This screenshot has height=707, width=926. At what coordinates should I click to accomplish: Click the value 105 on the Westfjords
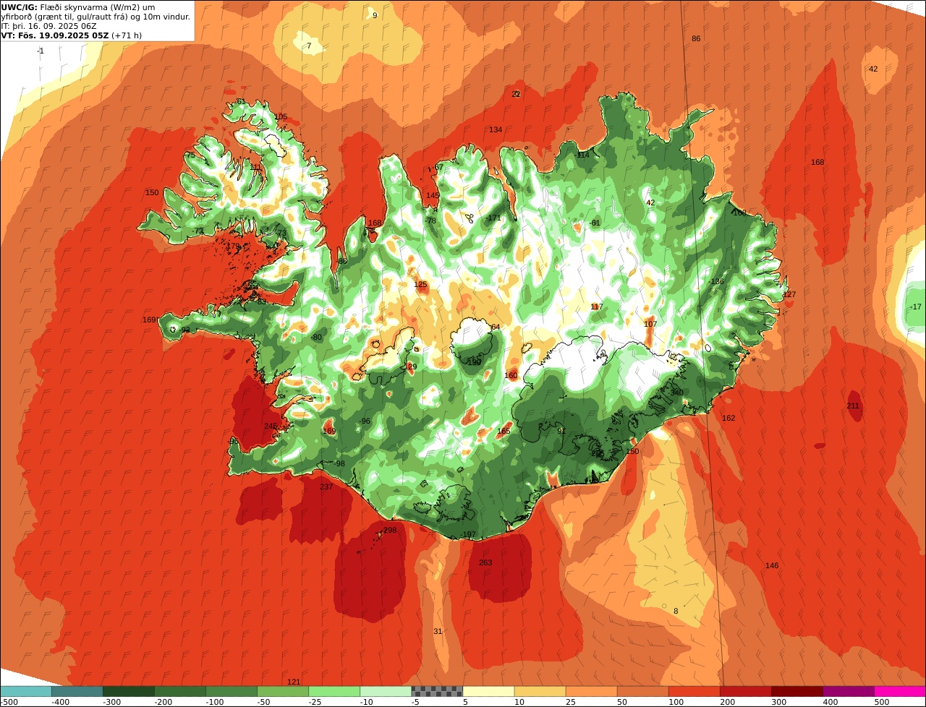coord(281,117)
